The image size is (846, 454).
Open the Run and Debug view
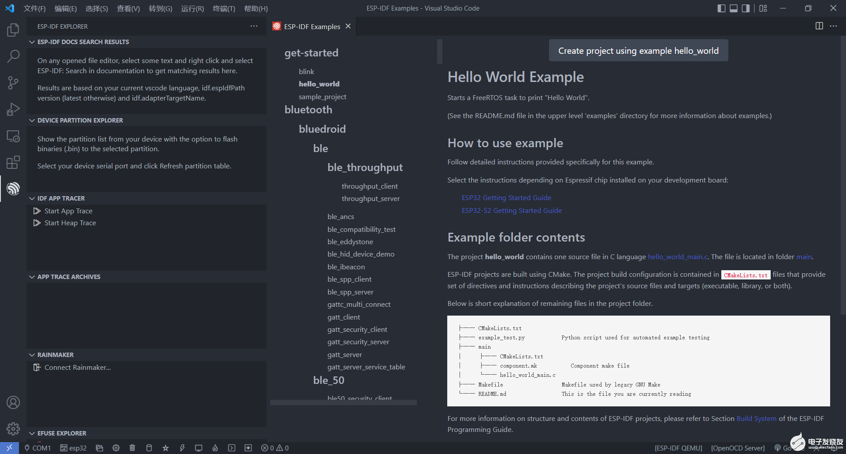coord(13,109)
